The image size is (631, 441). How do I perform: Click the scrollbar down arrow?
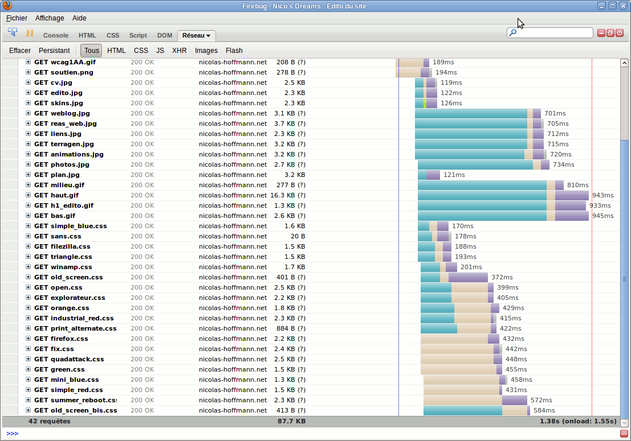[624, 423]
